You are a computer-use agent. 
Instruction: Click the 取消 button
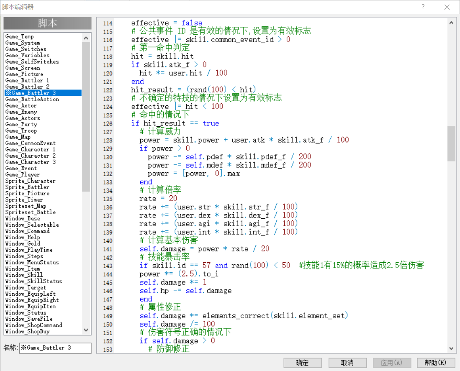point(347,363)
